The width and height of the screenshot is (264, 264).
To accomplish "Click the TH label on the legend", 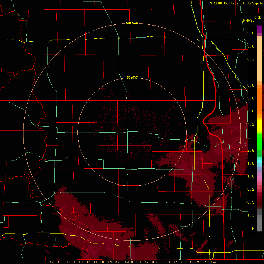I will click(252, 228).
